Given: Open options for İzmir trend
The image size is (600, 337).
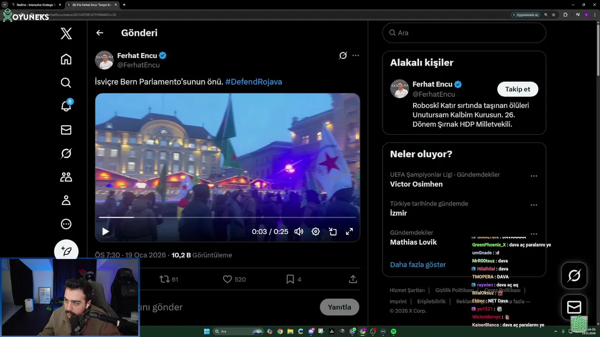Looking at the screenshot, I should (533, 205).
